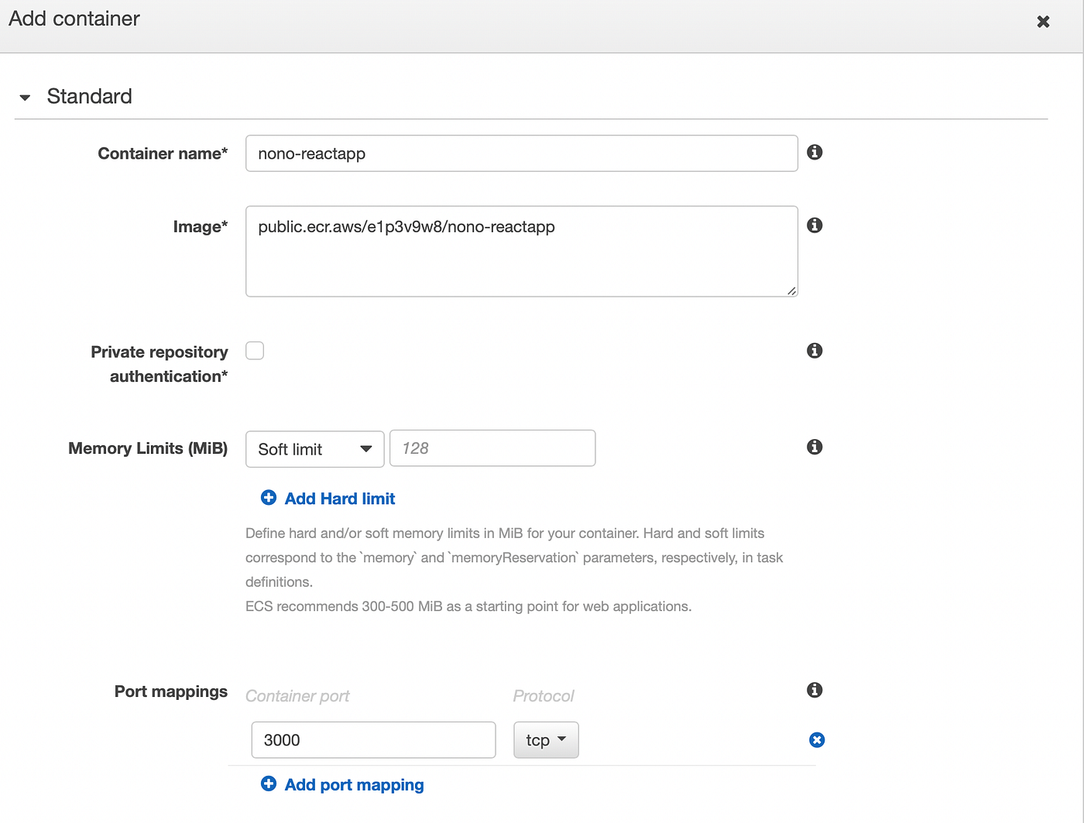Click the memory limit value field
1084x823 pixels.
click(492, 448)
